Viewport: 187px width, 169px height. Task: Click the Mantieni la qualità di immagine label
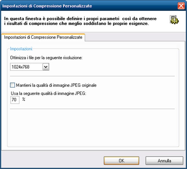[56, 85]
